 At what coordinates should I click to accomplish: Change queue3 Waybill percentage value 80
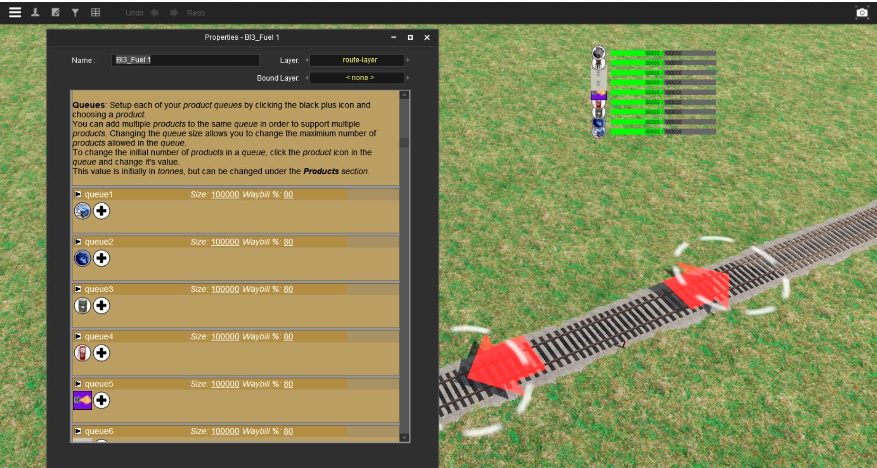(288, 289)
